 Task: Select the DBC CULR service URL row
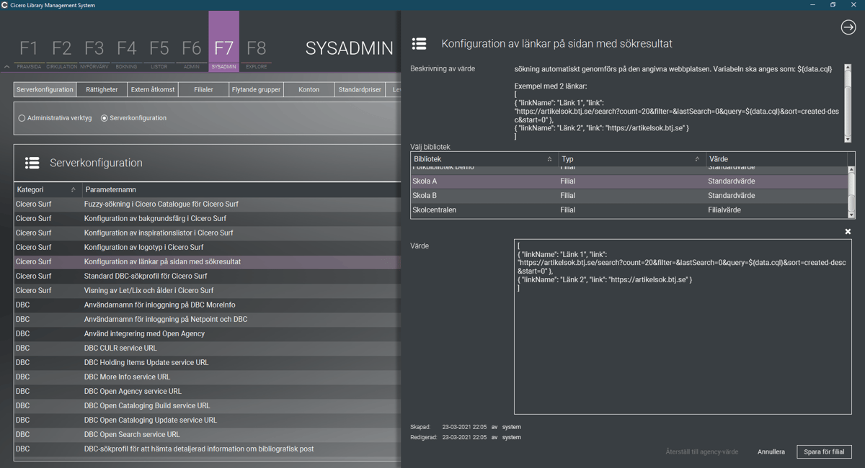207,348
